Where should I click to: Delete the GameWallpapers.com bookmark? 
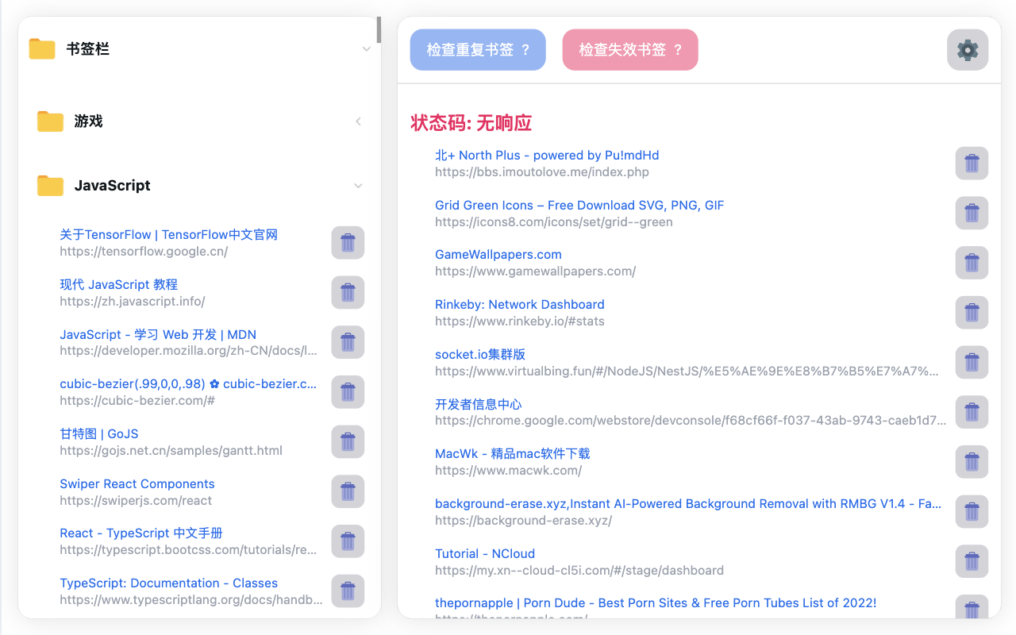972,263
